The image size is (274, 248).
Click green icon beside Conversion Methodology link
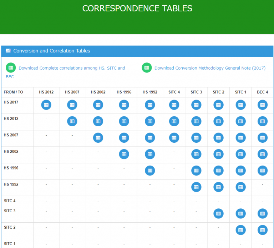[x=147, y=68]
